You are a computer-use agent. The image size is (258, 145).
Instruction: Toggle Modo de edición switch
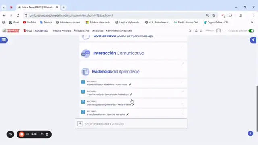251,31
